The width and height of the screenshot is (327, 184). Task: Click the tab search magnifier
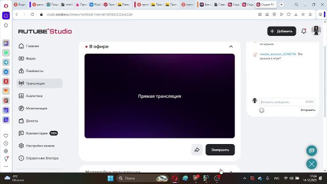296,5
